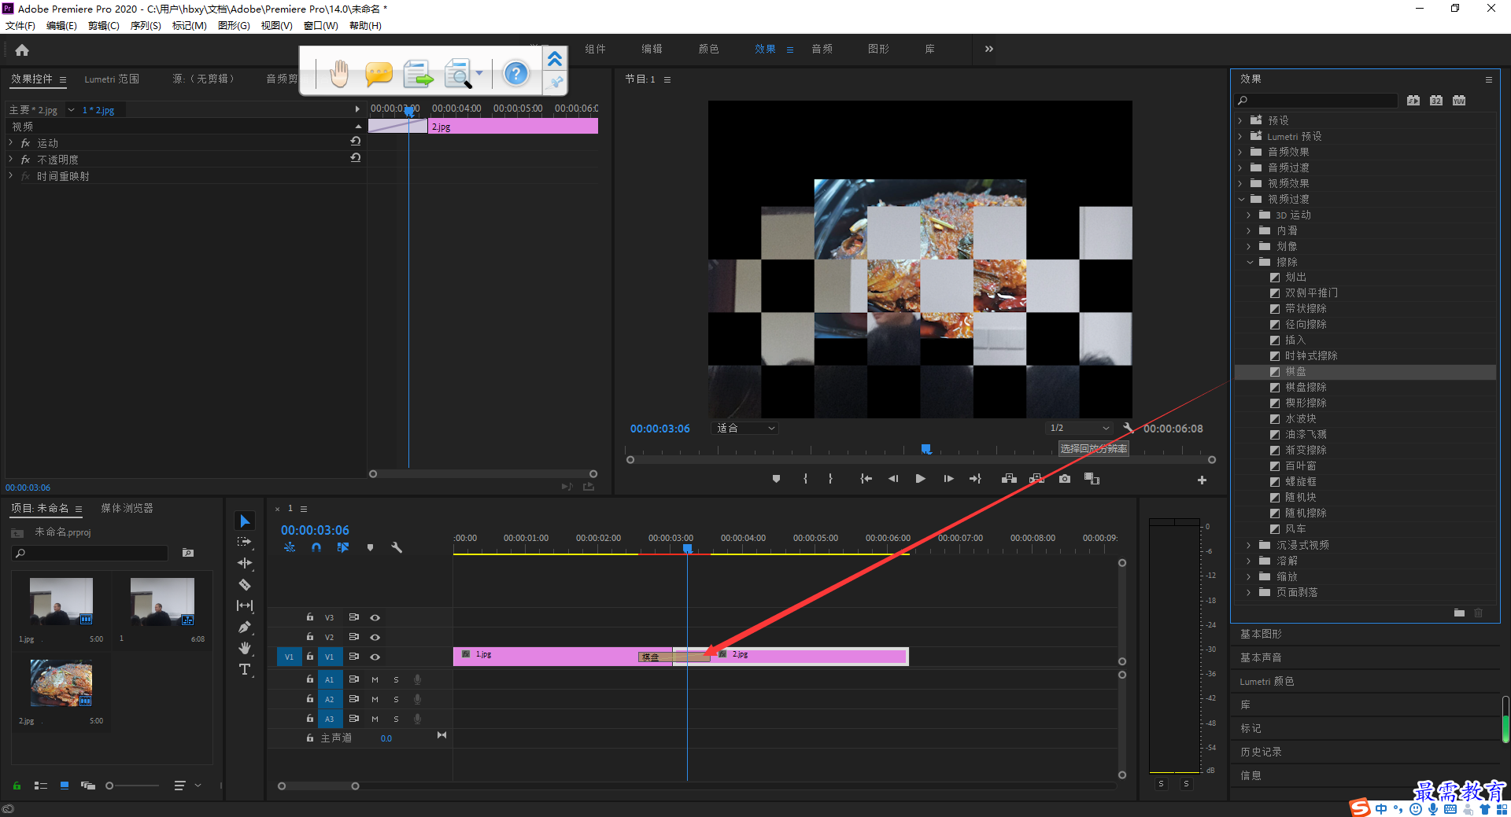
Task: Go to In point in program monitor
Action: click(x=866, y=479)
